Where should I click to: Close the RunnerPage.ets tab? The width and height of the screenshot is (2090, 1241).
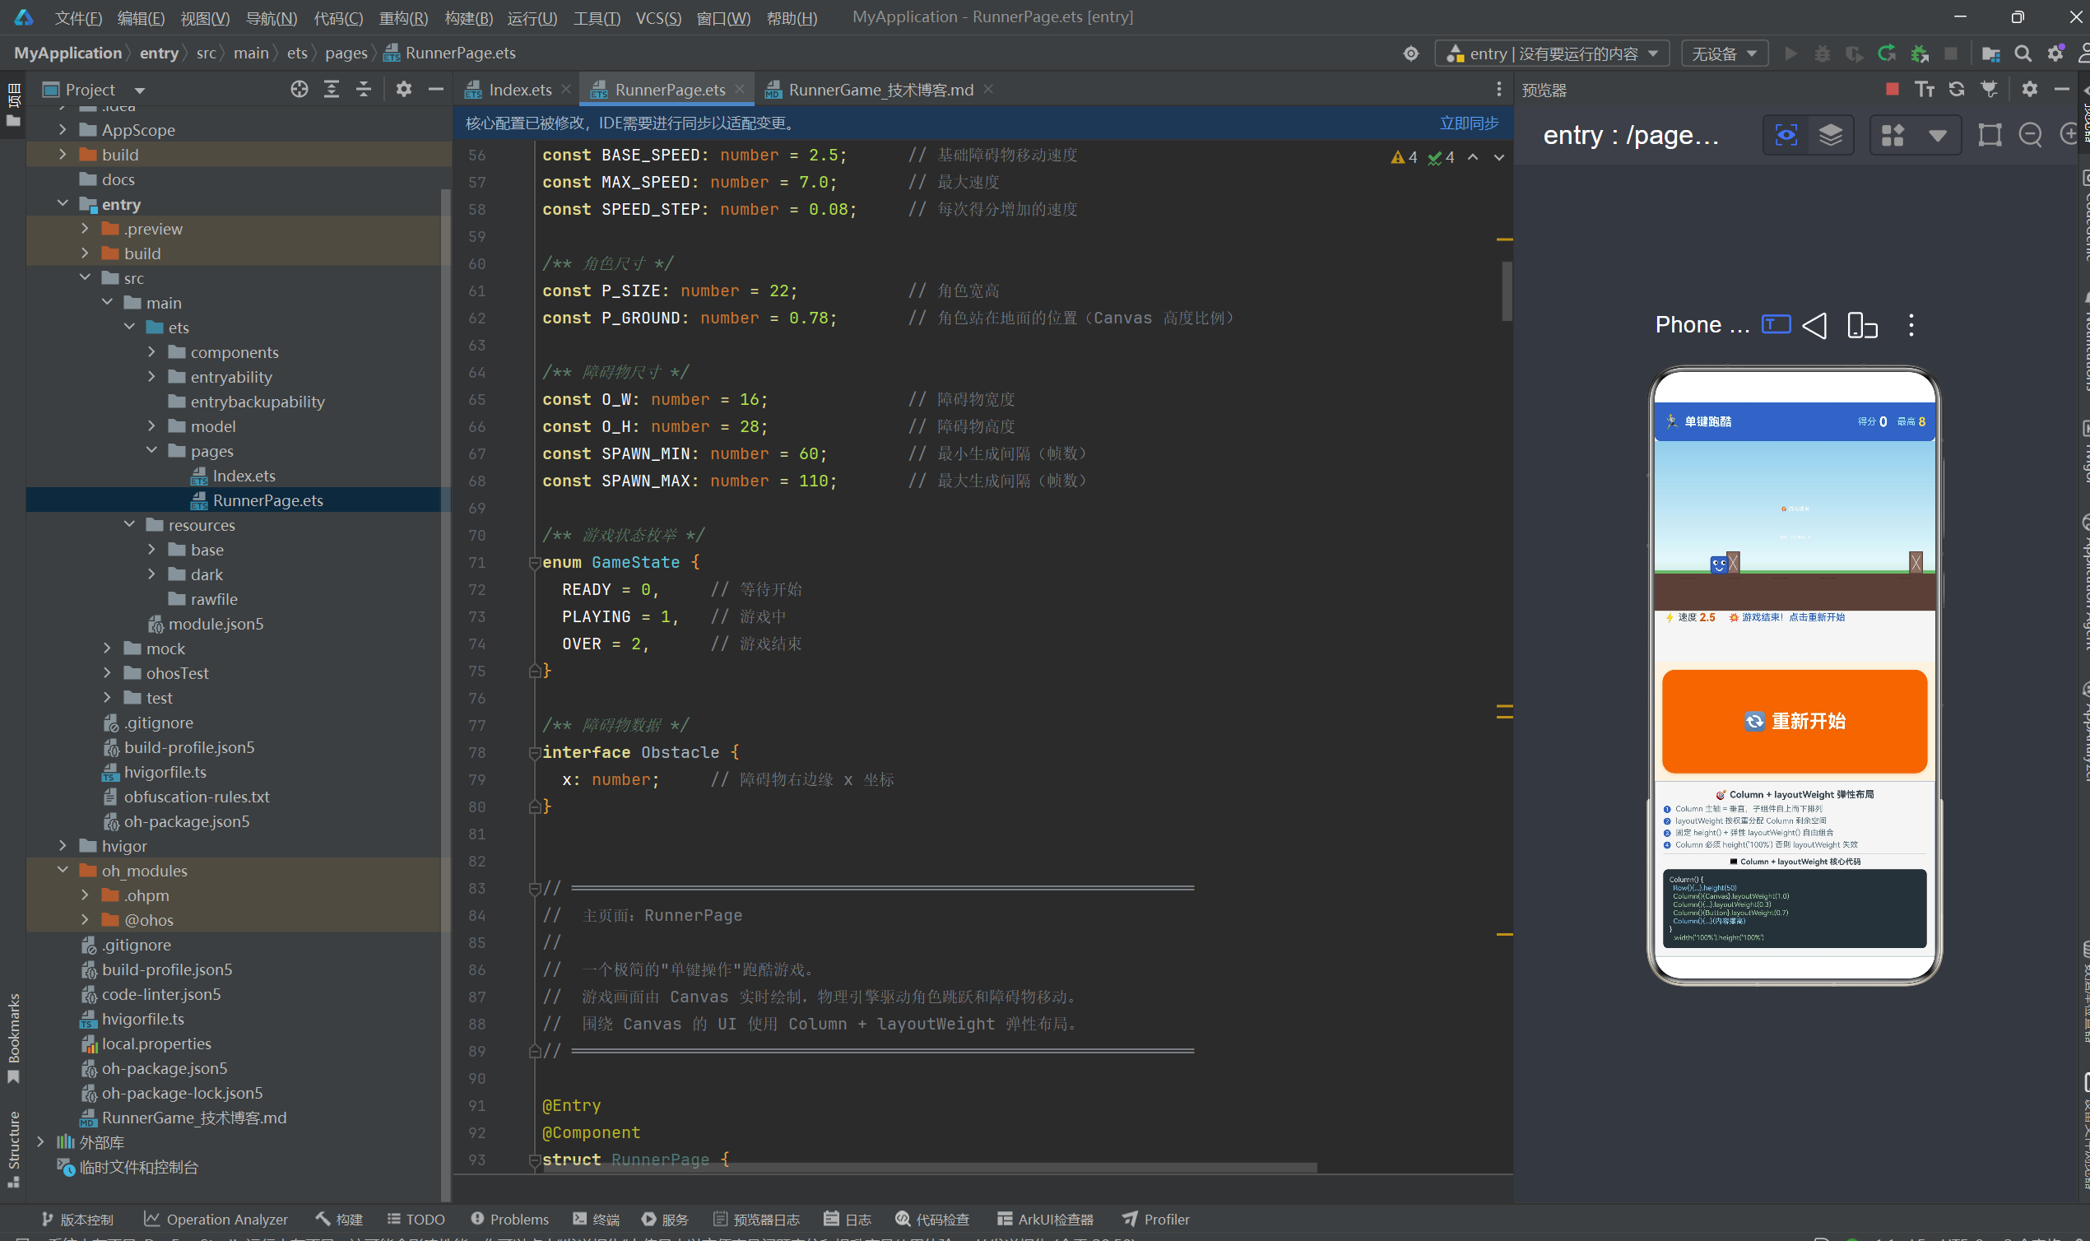pyautogui.click(x=740, y=89)
